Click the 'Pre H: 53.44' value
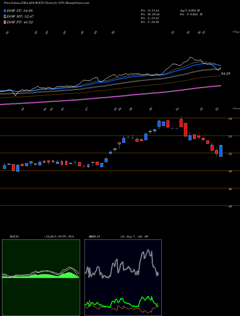The image size is (240, 316). (x=150, y=14)
